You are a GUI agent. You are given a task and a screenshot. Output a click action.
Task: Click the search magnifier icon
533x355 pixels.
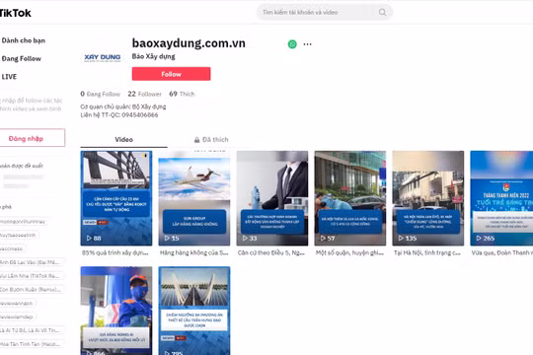(382, 12)
